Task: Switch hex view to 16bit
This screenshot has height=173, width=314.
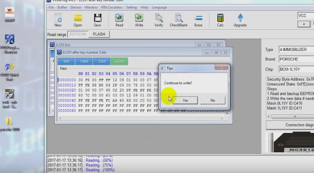Action: click(84, 61)
